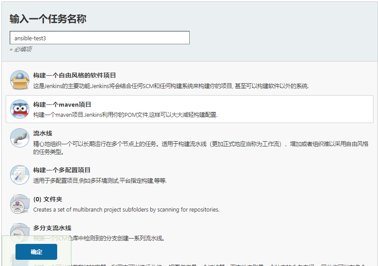Viewport: 378px width, 266px height.
Task: Pick the multi-configuration project icon
Action: pos(20,175)
